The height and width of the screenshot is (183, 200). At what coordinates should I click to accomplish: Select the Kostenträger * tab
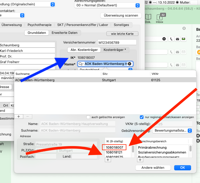pos(115,50)
